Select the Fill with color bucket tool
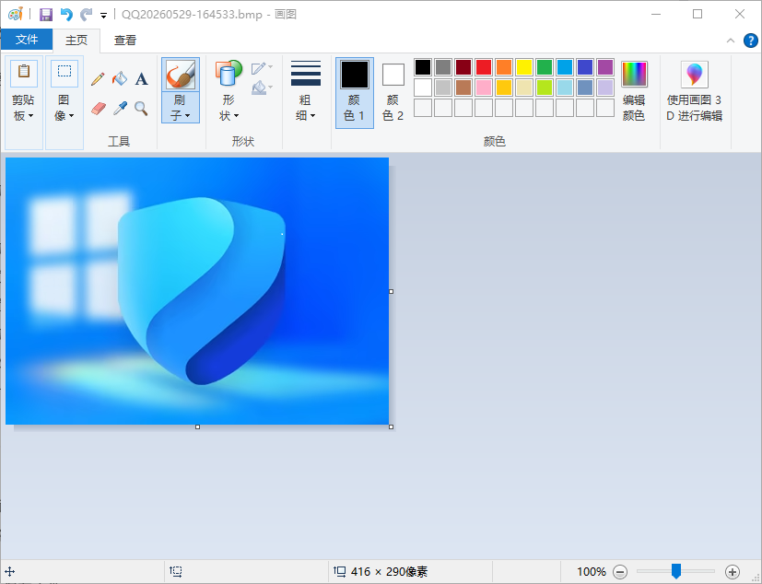 point(120,78)
